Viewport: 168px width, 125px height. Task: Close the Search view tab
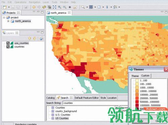(71, 98)
